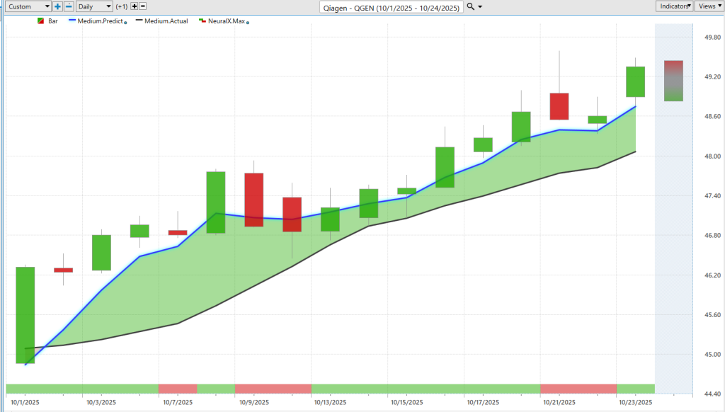Click the magnifying glass search icon
This screenshot has height=412, width=725.
click(x=471, y=6)
